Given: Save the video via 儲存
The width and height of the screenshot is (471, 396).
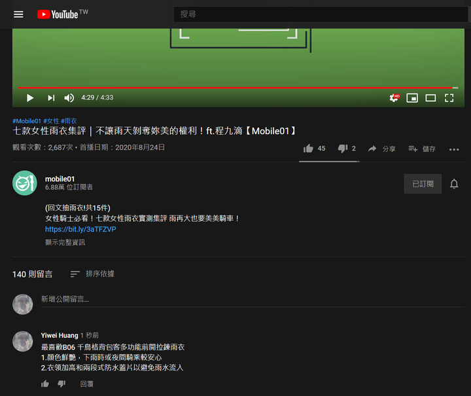Looking at the screenshot, I should [422, 149].
